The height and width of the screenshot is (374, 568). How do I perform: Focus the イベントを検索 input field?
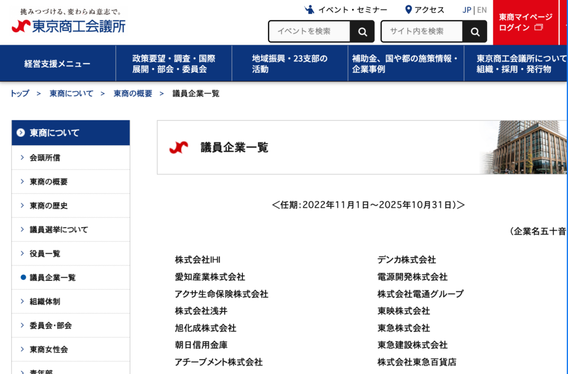[310, 32]
